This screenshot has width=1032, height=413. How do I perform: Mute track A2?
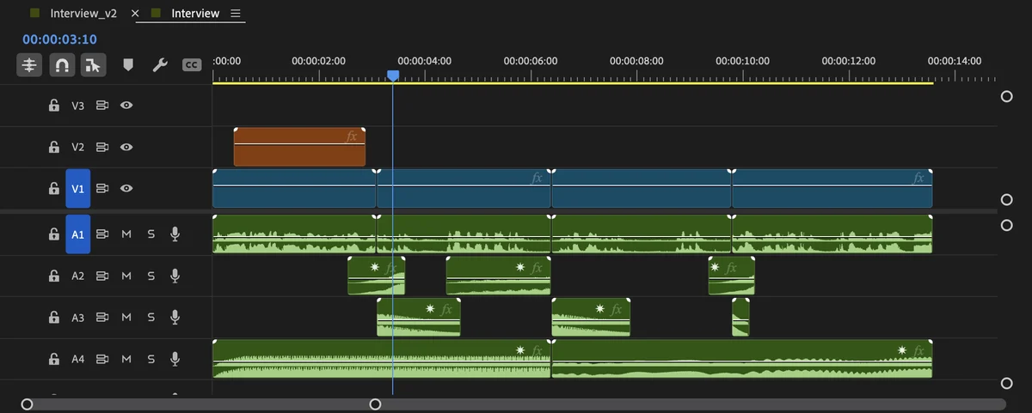click(x=126, y=276)
